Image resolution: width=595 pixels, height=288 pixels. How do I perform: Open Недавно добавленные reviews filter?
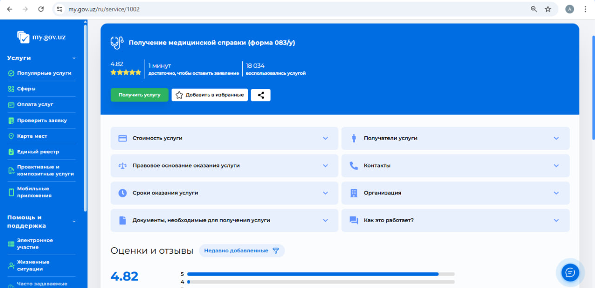point(242,250)
